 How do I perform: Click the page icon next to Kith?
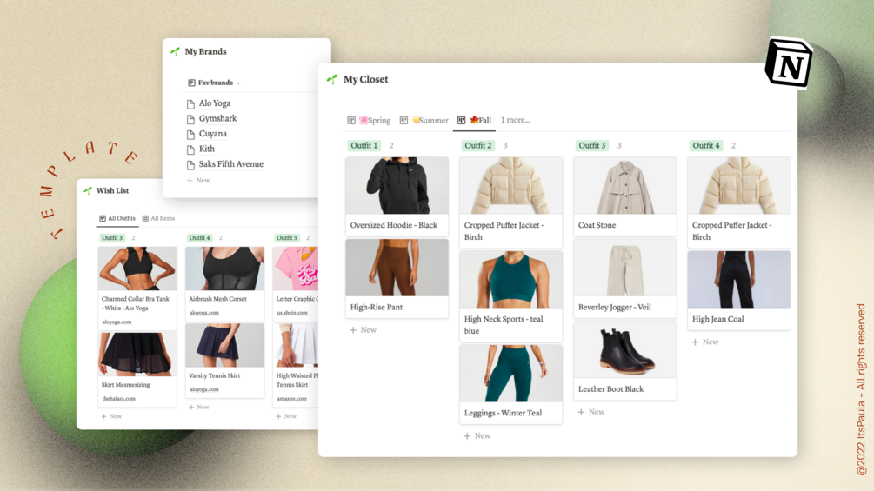[190, 149]
